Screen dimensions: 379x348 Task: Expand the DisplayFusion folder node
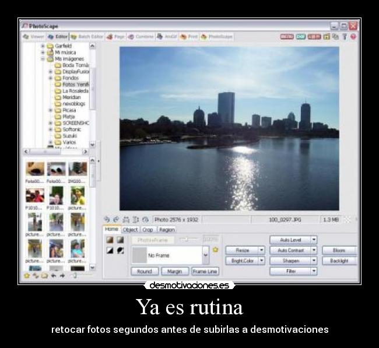click(x=51, y=72)
